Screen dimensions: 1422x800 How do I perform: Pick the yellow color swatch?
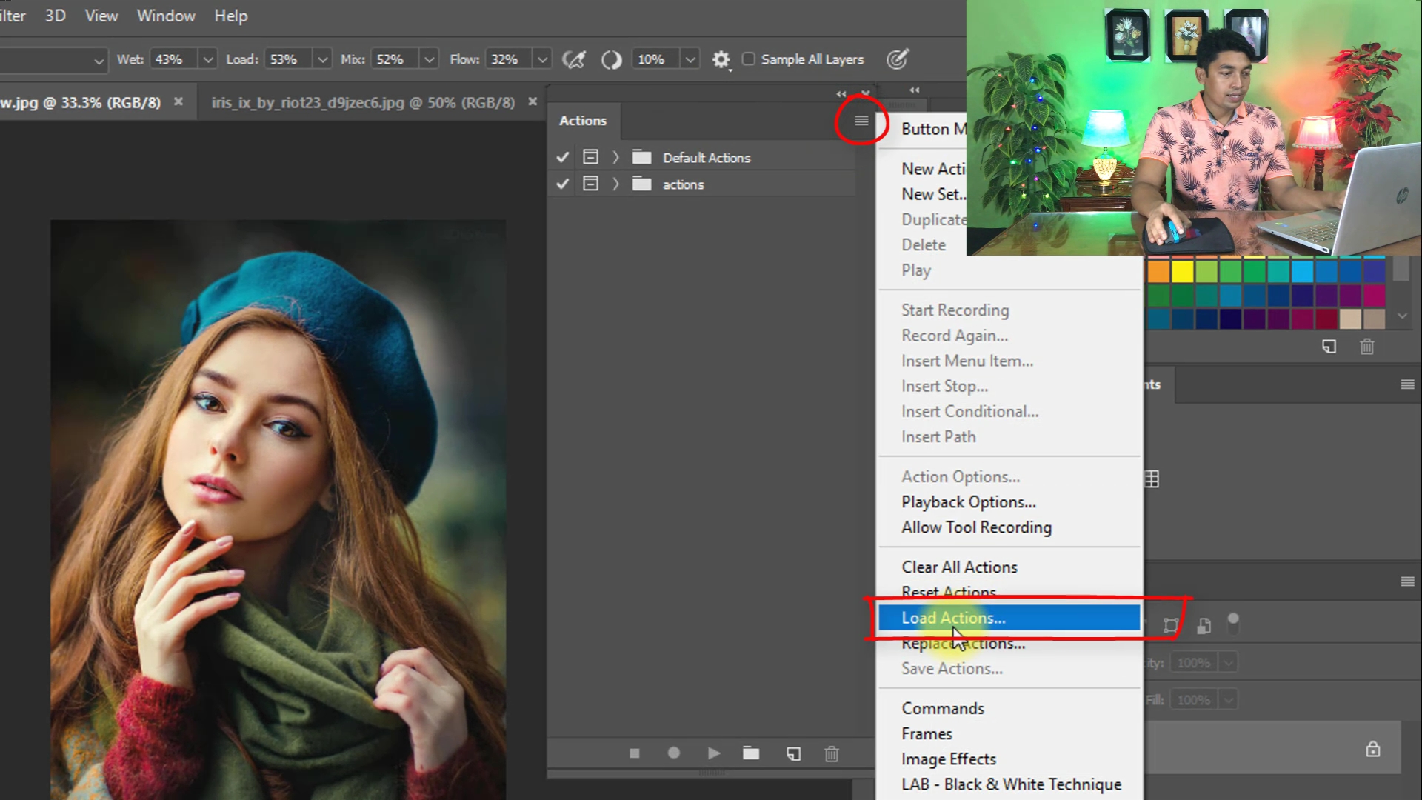tap(1183, 272)
